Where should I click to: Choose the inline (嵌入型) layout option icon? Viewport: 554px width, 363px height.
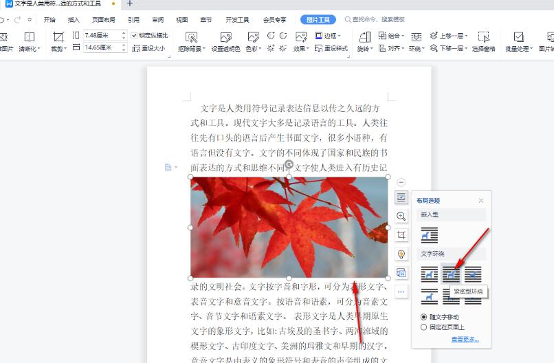pos(429,235)
